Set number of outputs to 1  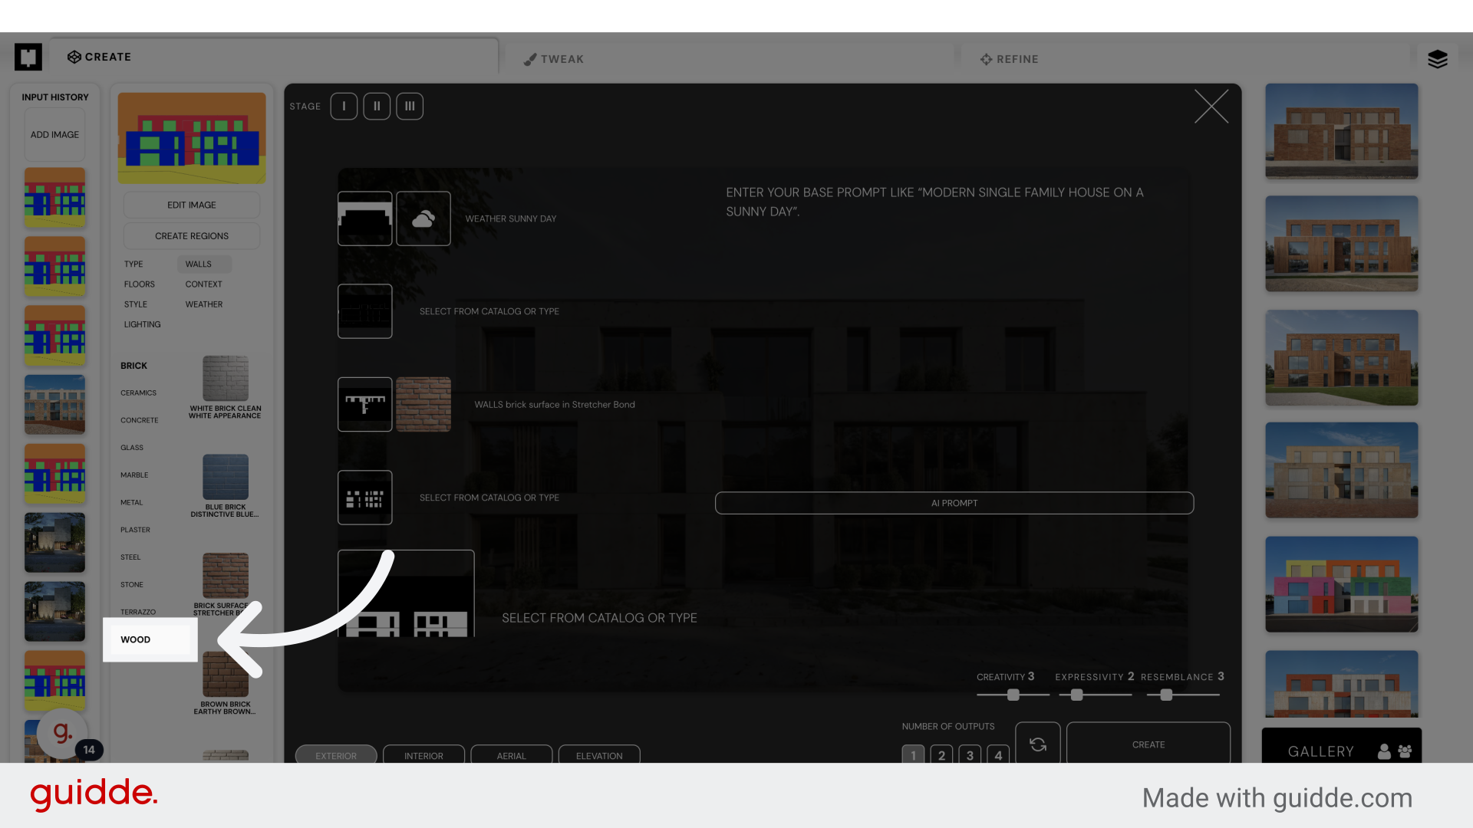[x=913, y=754]
